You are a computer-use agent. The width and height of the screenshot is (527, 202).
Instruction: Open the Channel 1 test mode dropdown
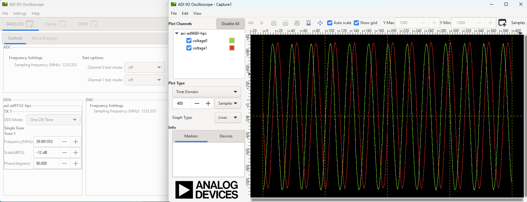tap(145, 80)
